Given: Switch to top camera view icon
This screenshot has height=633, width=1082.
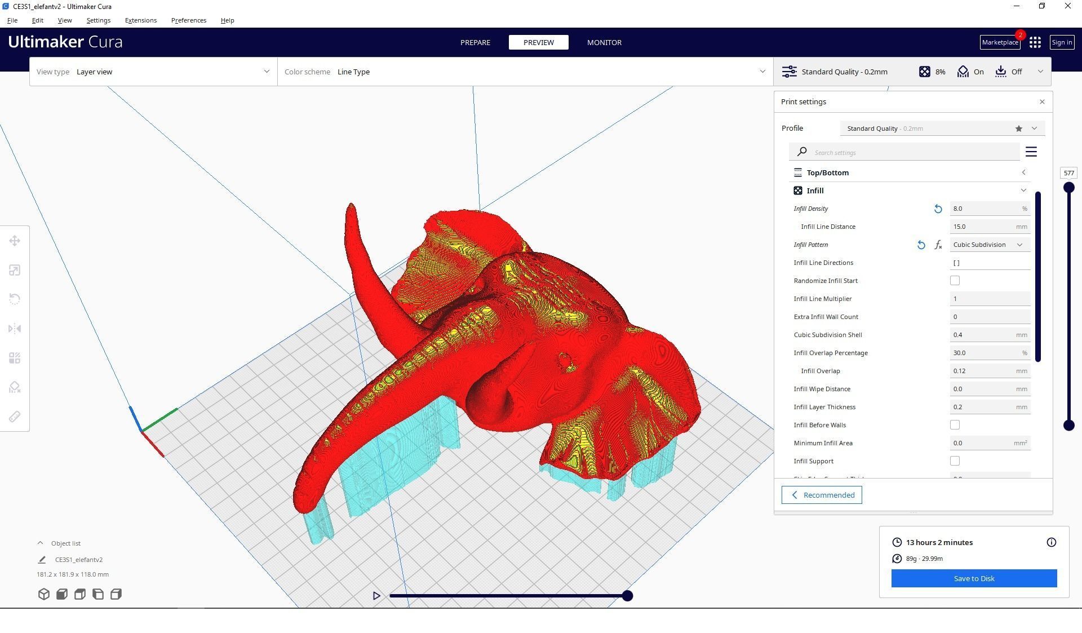Looking at the screenshot, I should [80, 594].
